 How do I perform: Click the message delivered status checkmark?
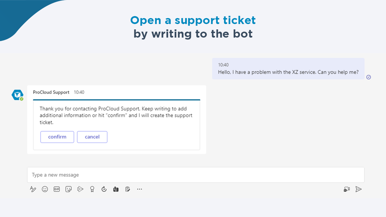pos(368,77)
